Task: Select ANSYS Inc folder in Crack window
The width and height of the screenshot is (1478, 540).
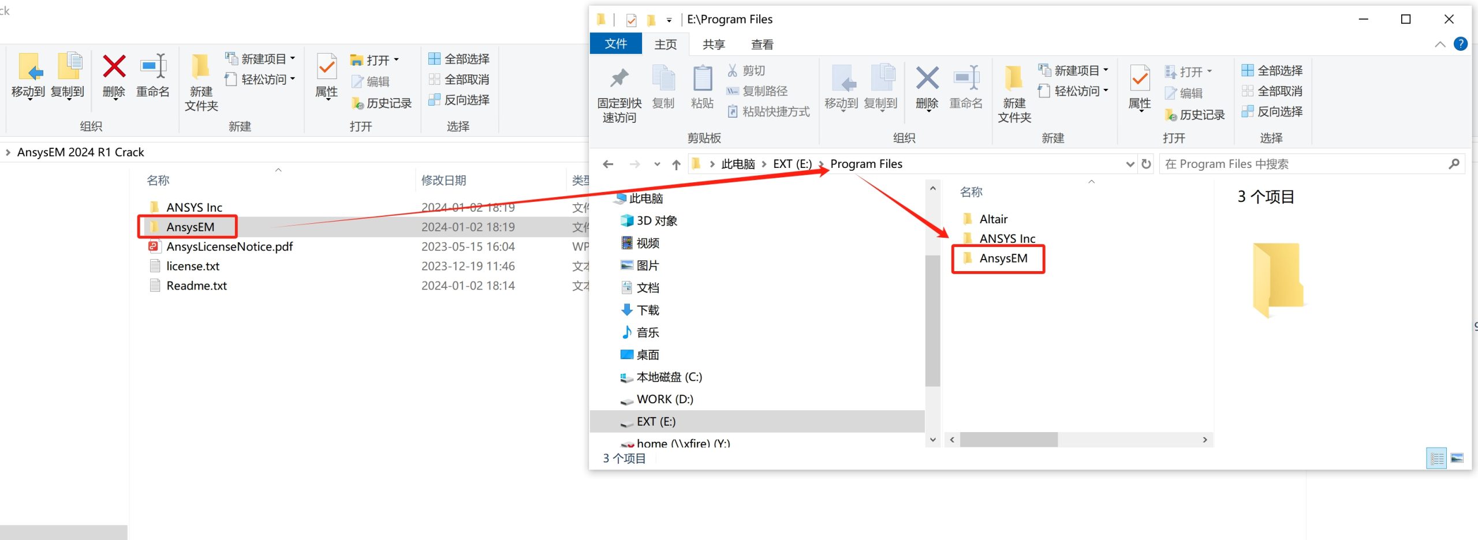Action: click(x=194, y=207)
